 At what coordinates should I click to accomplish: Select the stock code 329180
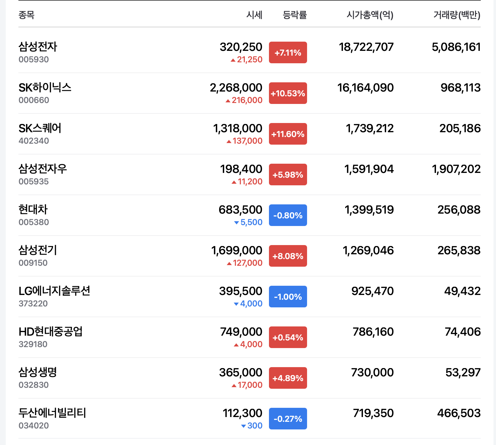[x=33, y=344]
